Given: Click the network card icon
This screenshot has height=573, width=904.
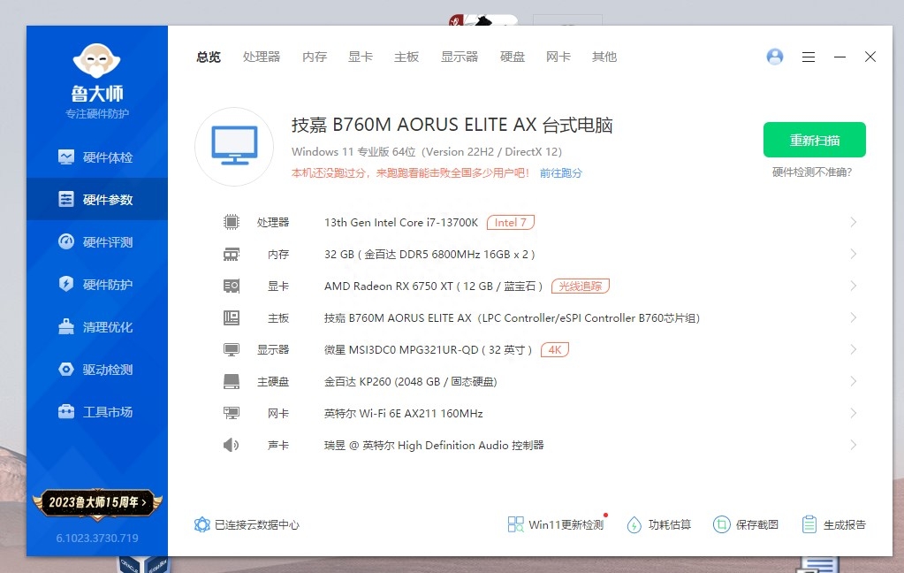Looking at the screenshot, I should (x=232, y=413).
